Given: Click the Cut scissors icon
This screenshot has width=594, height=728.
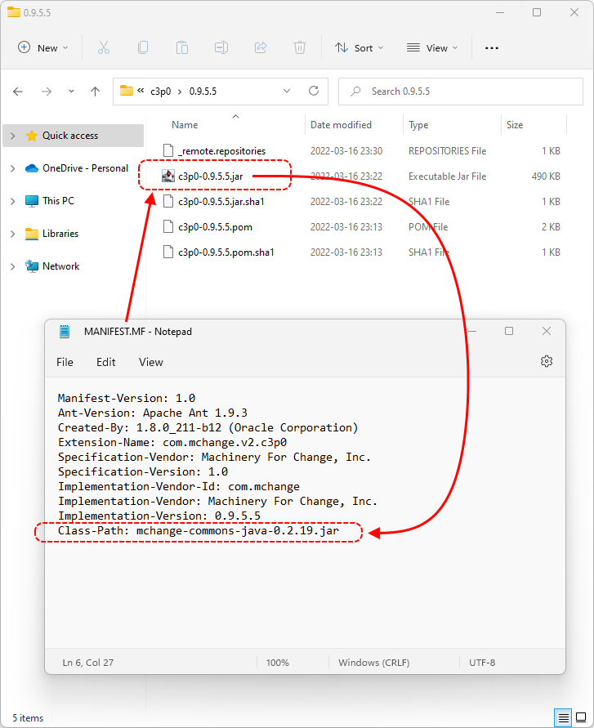Looking at the screenshot, I should tap(104, 47).
